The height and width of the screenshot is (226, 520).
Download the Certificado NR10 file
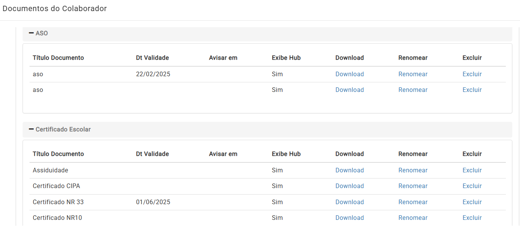click(x=350, y=218)
